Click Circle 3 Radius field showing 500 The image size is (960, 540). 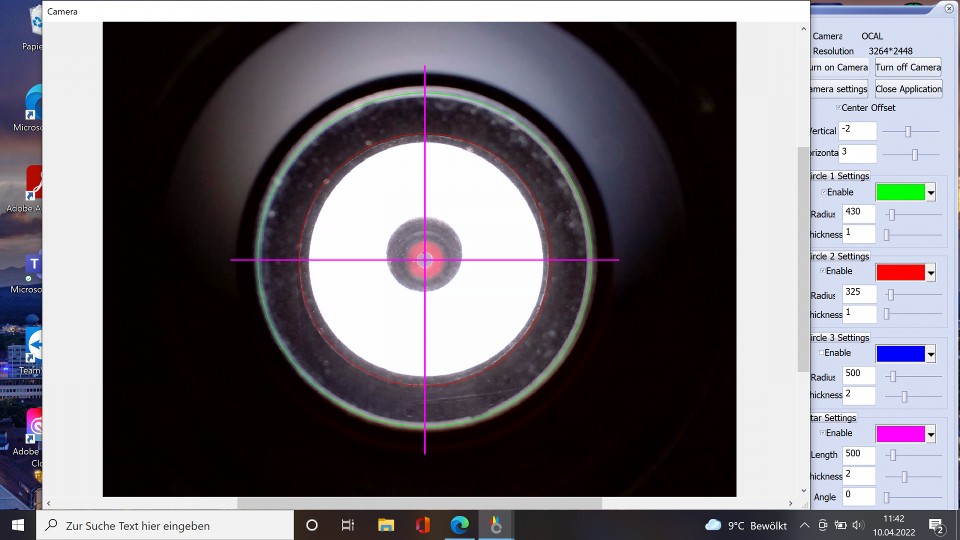859,375
